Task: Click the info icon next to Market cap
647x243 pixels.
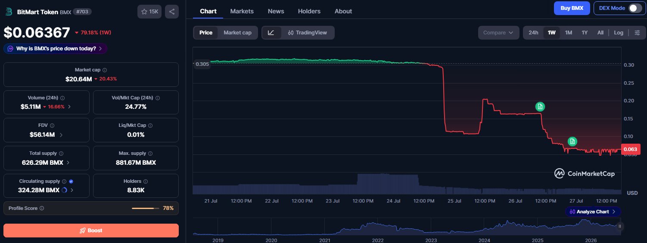Action: click(105, 70)
